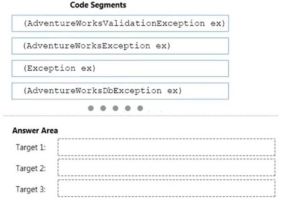The width and height of the screenshot is (296, 212).
Task: Click the dotted separator line above Answer Area
Action: 141,115
